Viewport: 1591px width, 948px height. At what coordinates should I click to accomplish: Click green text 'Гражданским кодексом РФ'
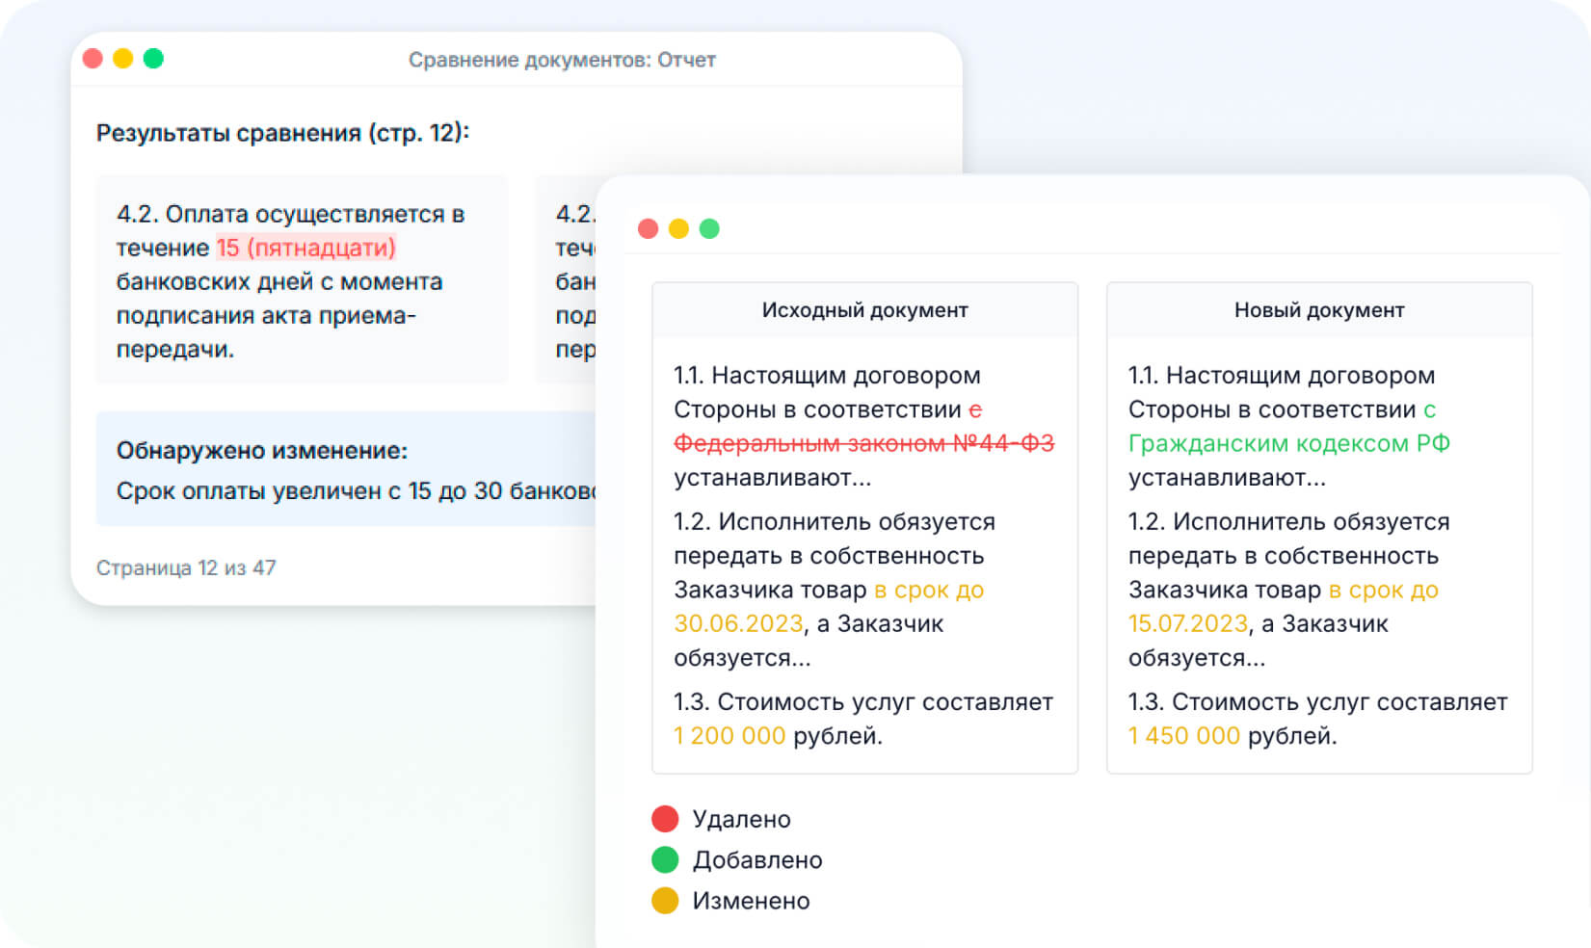pos(1289,443)
